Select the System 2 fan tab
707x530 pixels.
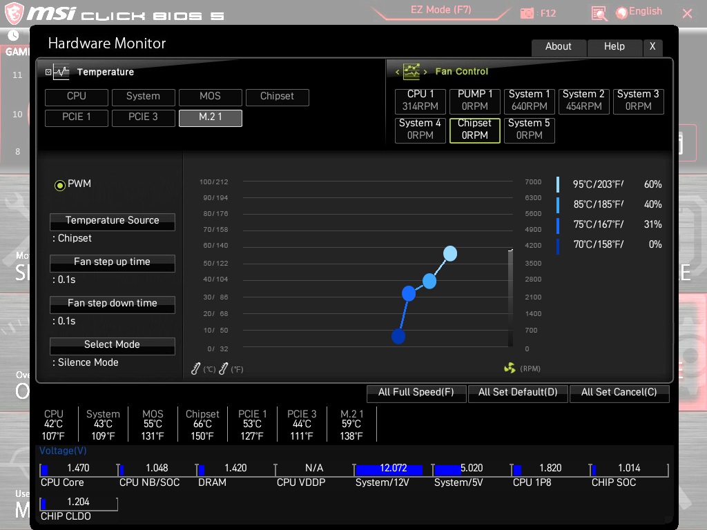tap(584, 101)
